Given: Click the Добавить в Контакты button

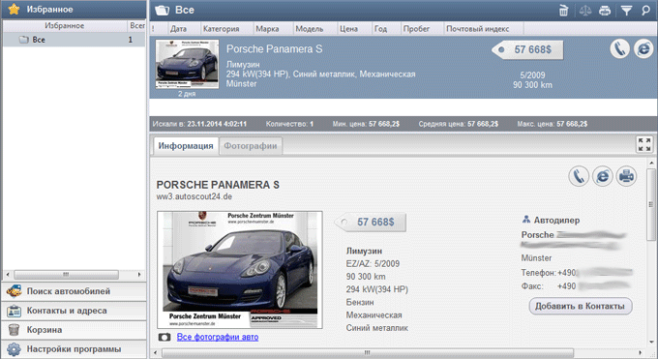Looking at the screenshot, I should (581, 306).
